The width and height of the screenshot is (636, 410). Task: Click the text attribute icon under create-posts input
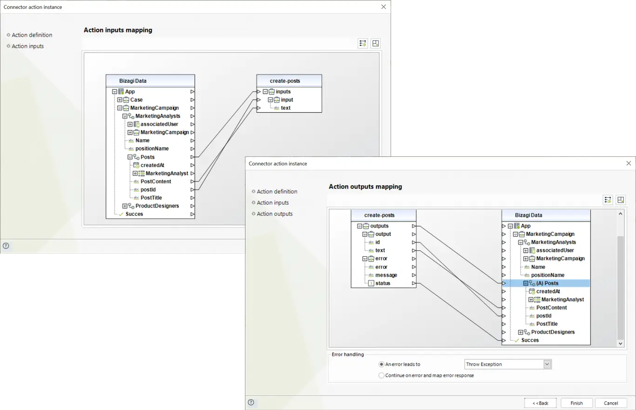coord(277,108)
